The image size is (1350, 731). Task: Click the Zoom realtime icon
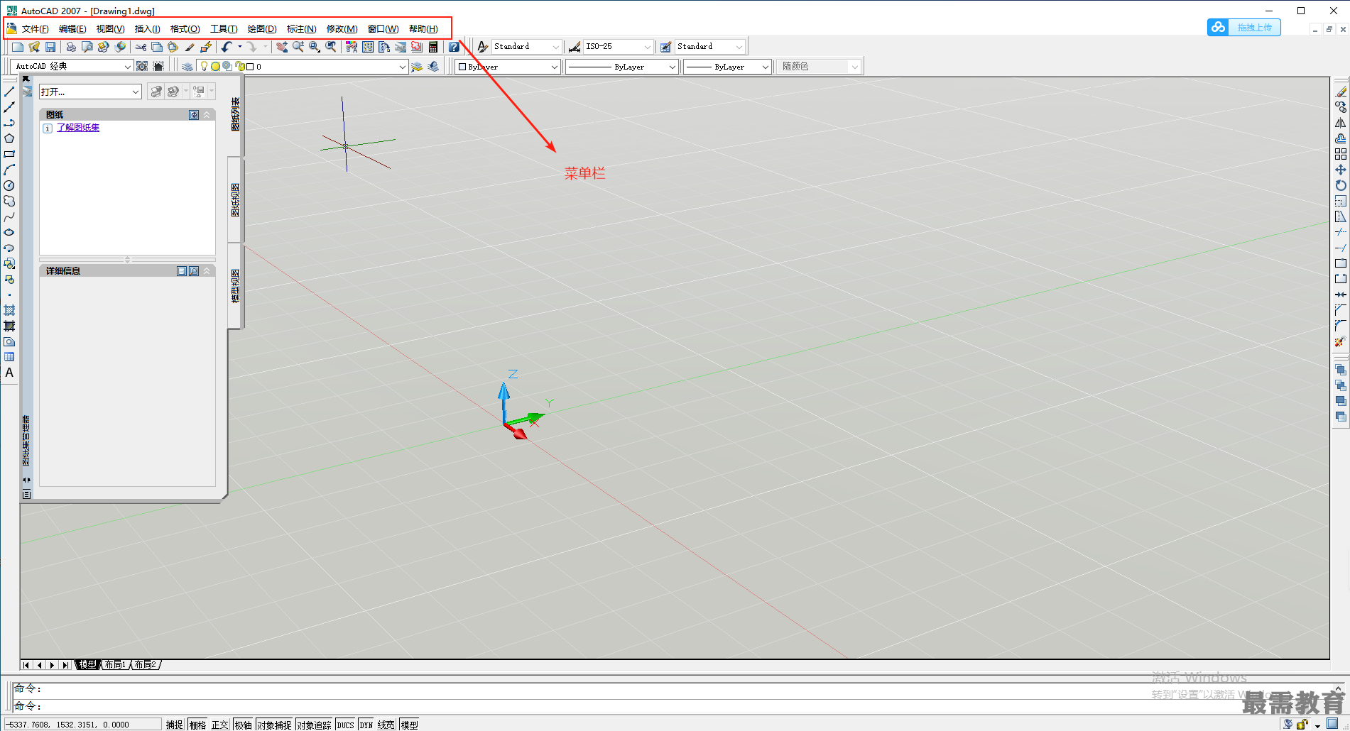tap(298, 47)
